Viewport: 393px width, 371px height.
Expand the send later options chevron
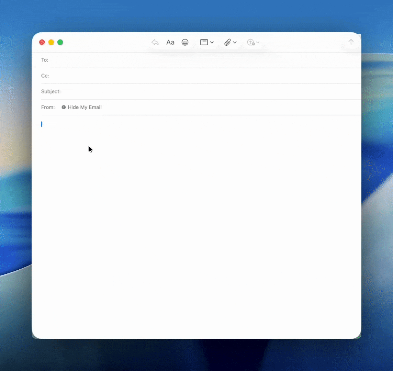point(257,42)
